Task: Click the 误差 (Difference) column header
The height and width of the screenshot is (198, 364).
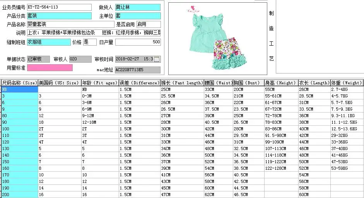Action: [x=140, y=83]
